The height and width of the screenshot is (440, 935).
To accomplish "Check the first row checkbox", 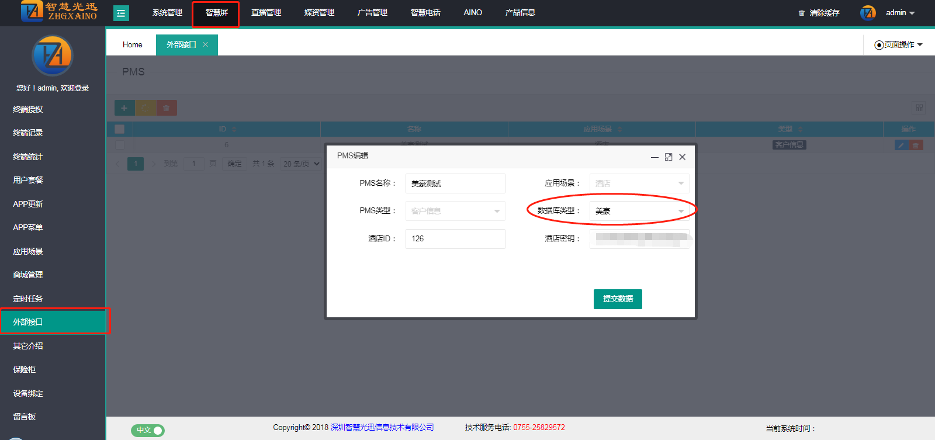I will pyautogui.click(x=120, y=145).
